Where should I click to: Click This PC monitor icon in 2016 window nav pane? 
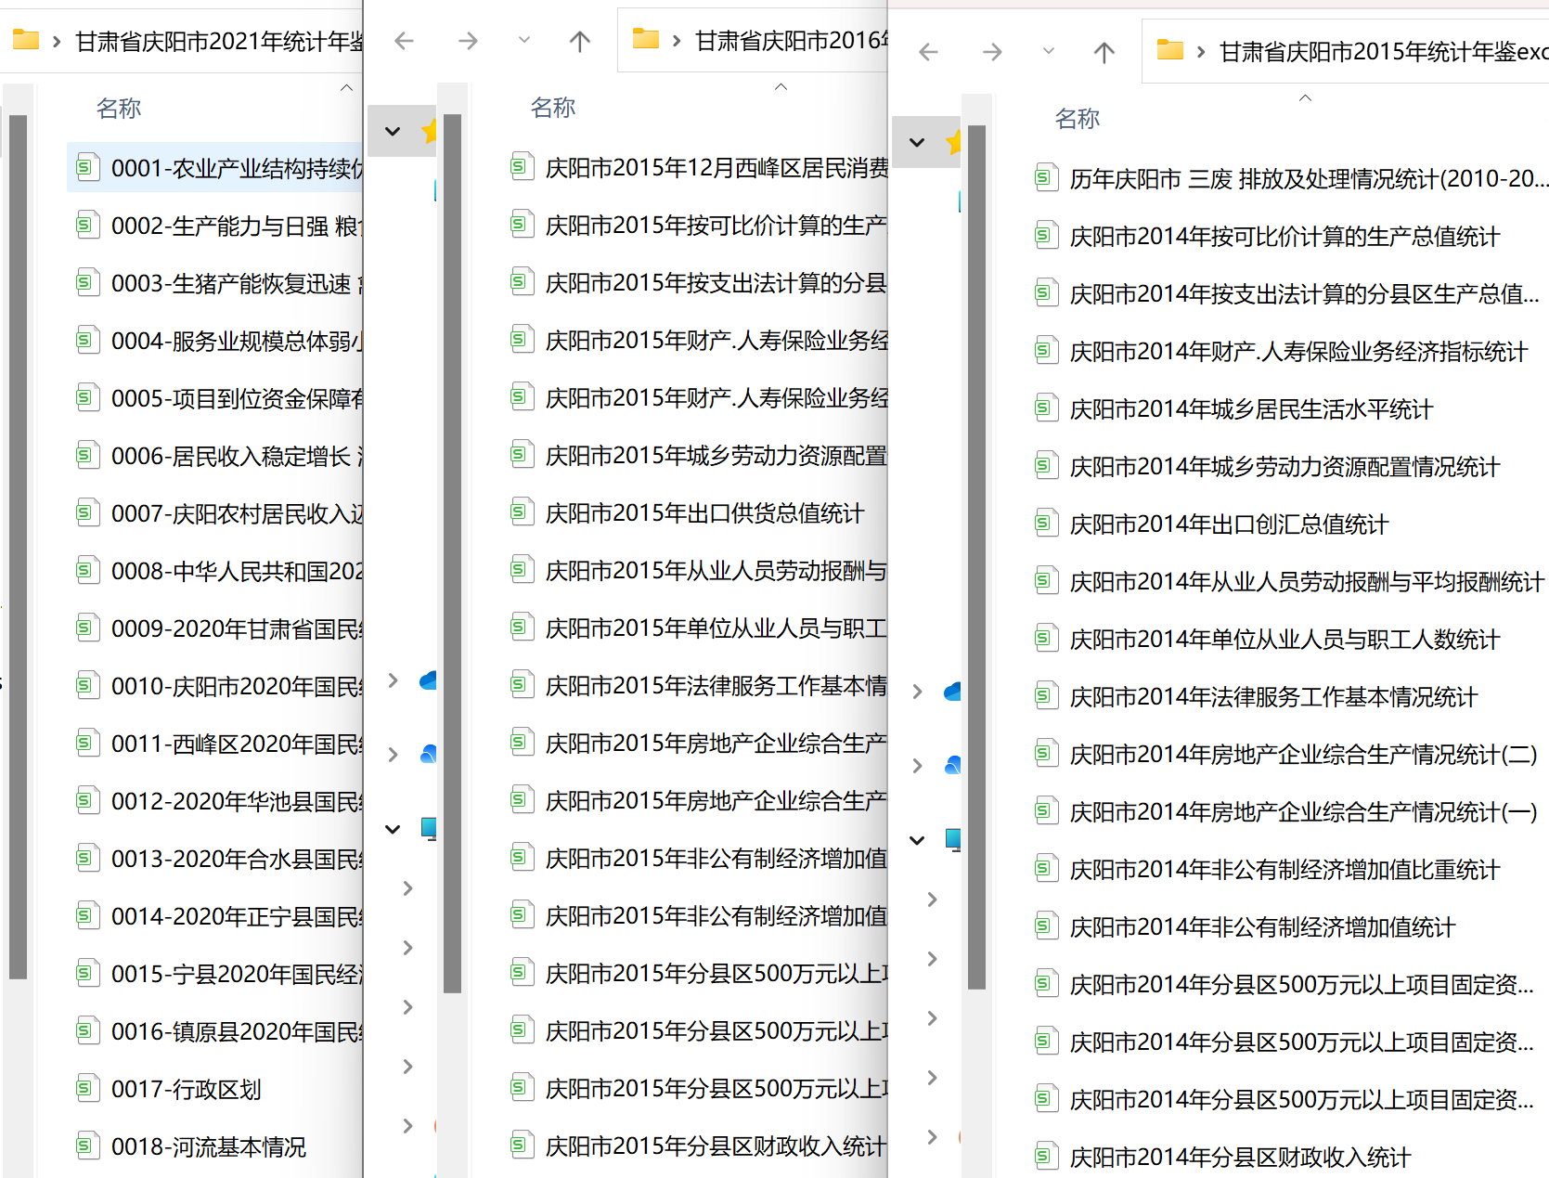click(x=429, y=828)
